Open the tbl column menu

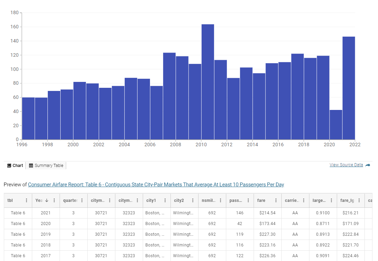[x=27, y=201]
